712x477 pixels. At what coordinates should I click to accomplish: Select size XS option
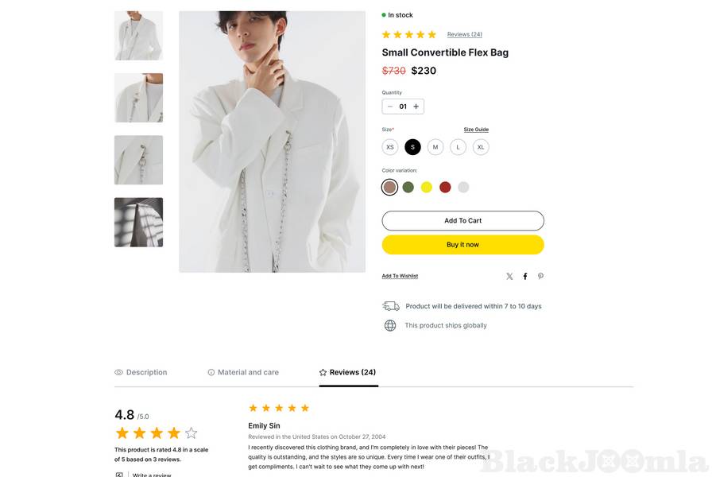point(390,147)
